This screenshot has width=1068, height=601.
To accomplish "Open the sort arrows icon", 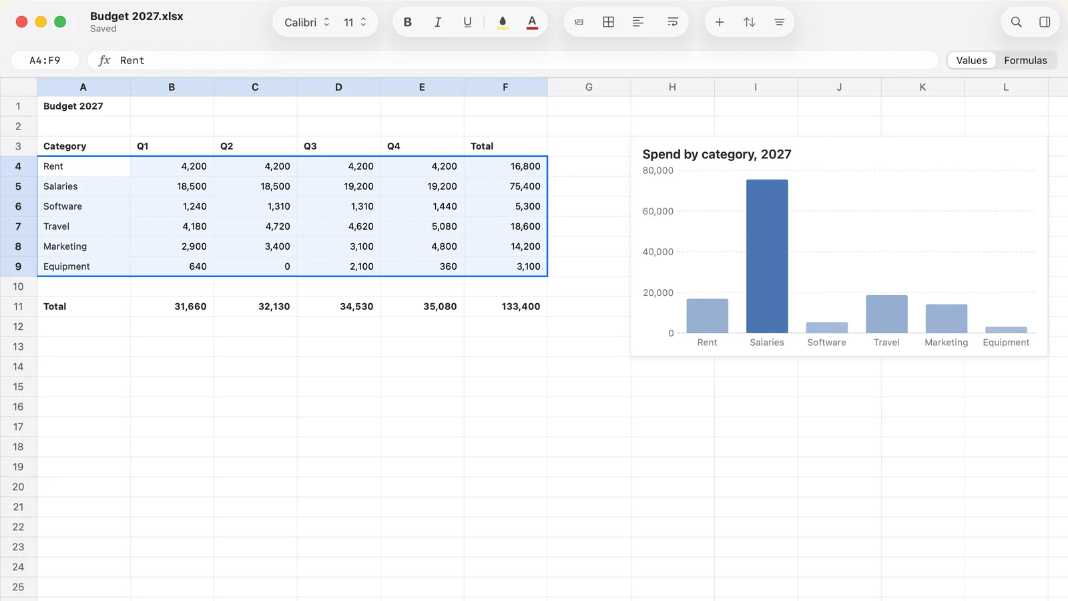I will pyautogui.click(x=750, y=22).
